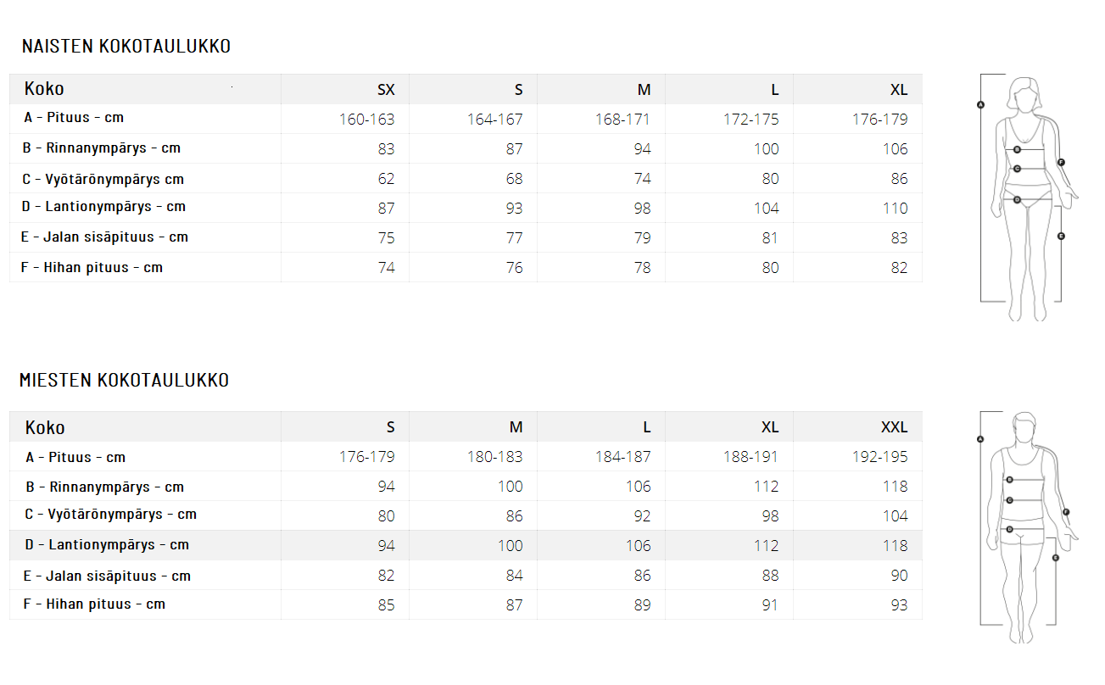Click inseam marker E on women's figure
The height and width of the screenshot is (685, 1105).
click(1060, 236)
